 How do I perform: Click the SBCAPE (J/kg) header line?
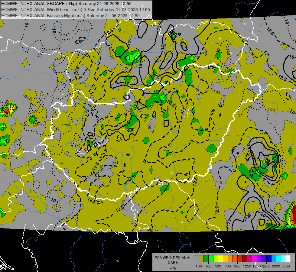(66, 4)
